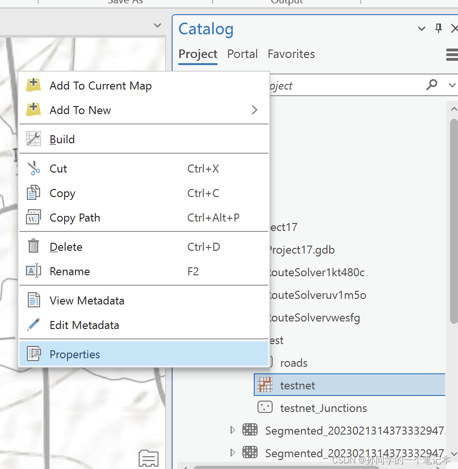Switch to the Favorites tab

(291, 54)
